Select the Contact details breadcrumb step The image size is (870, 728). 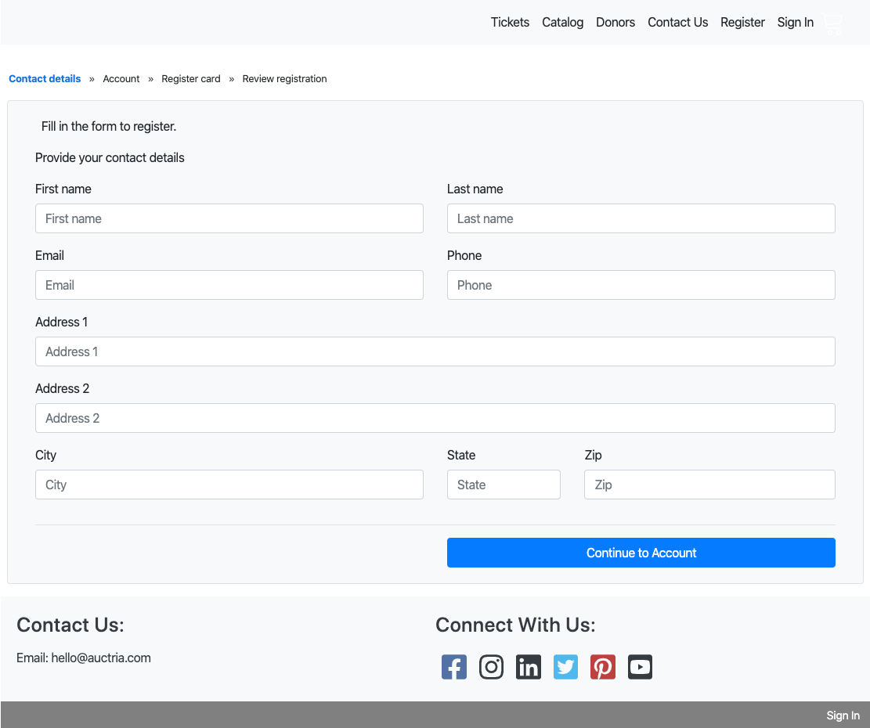[x=45, y=79]
